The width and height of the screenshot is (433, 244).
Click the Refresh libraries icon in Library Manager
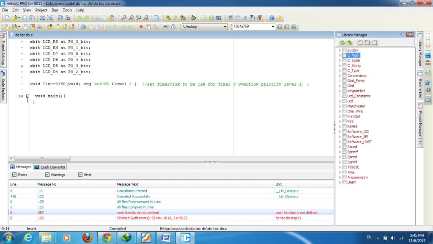pos(342,42)
